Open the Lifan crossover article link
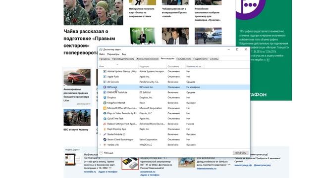The width and height of the screenshot is (317, 178). coord(76,95)
